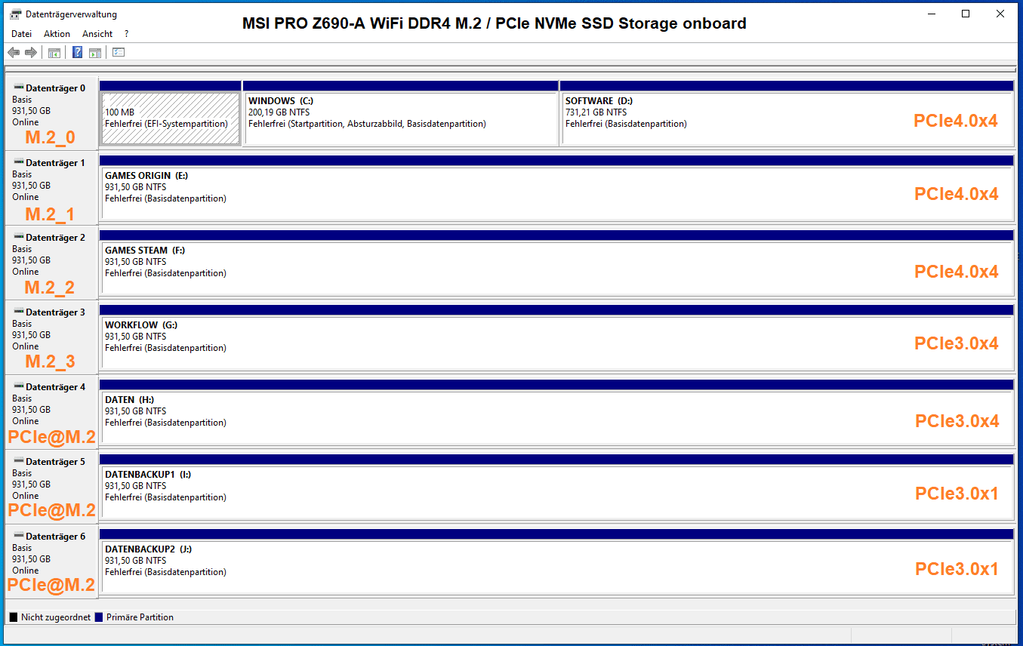Viewport: 1023px width, 646px height.
Task: Maximize the Datenträgerverwaltung window
Action: coord(966,14)
